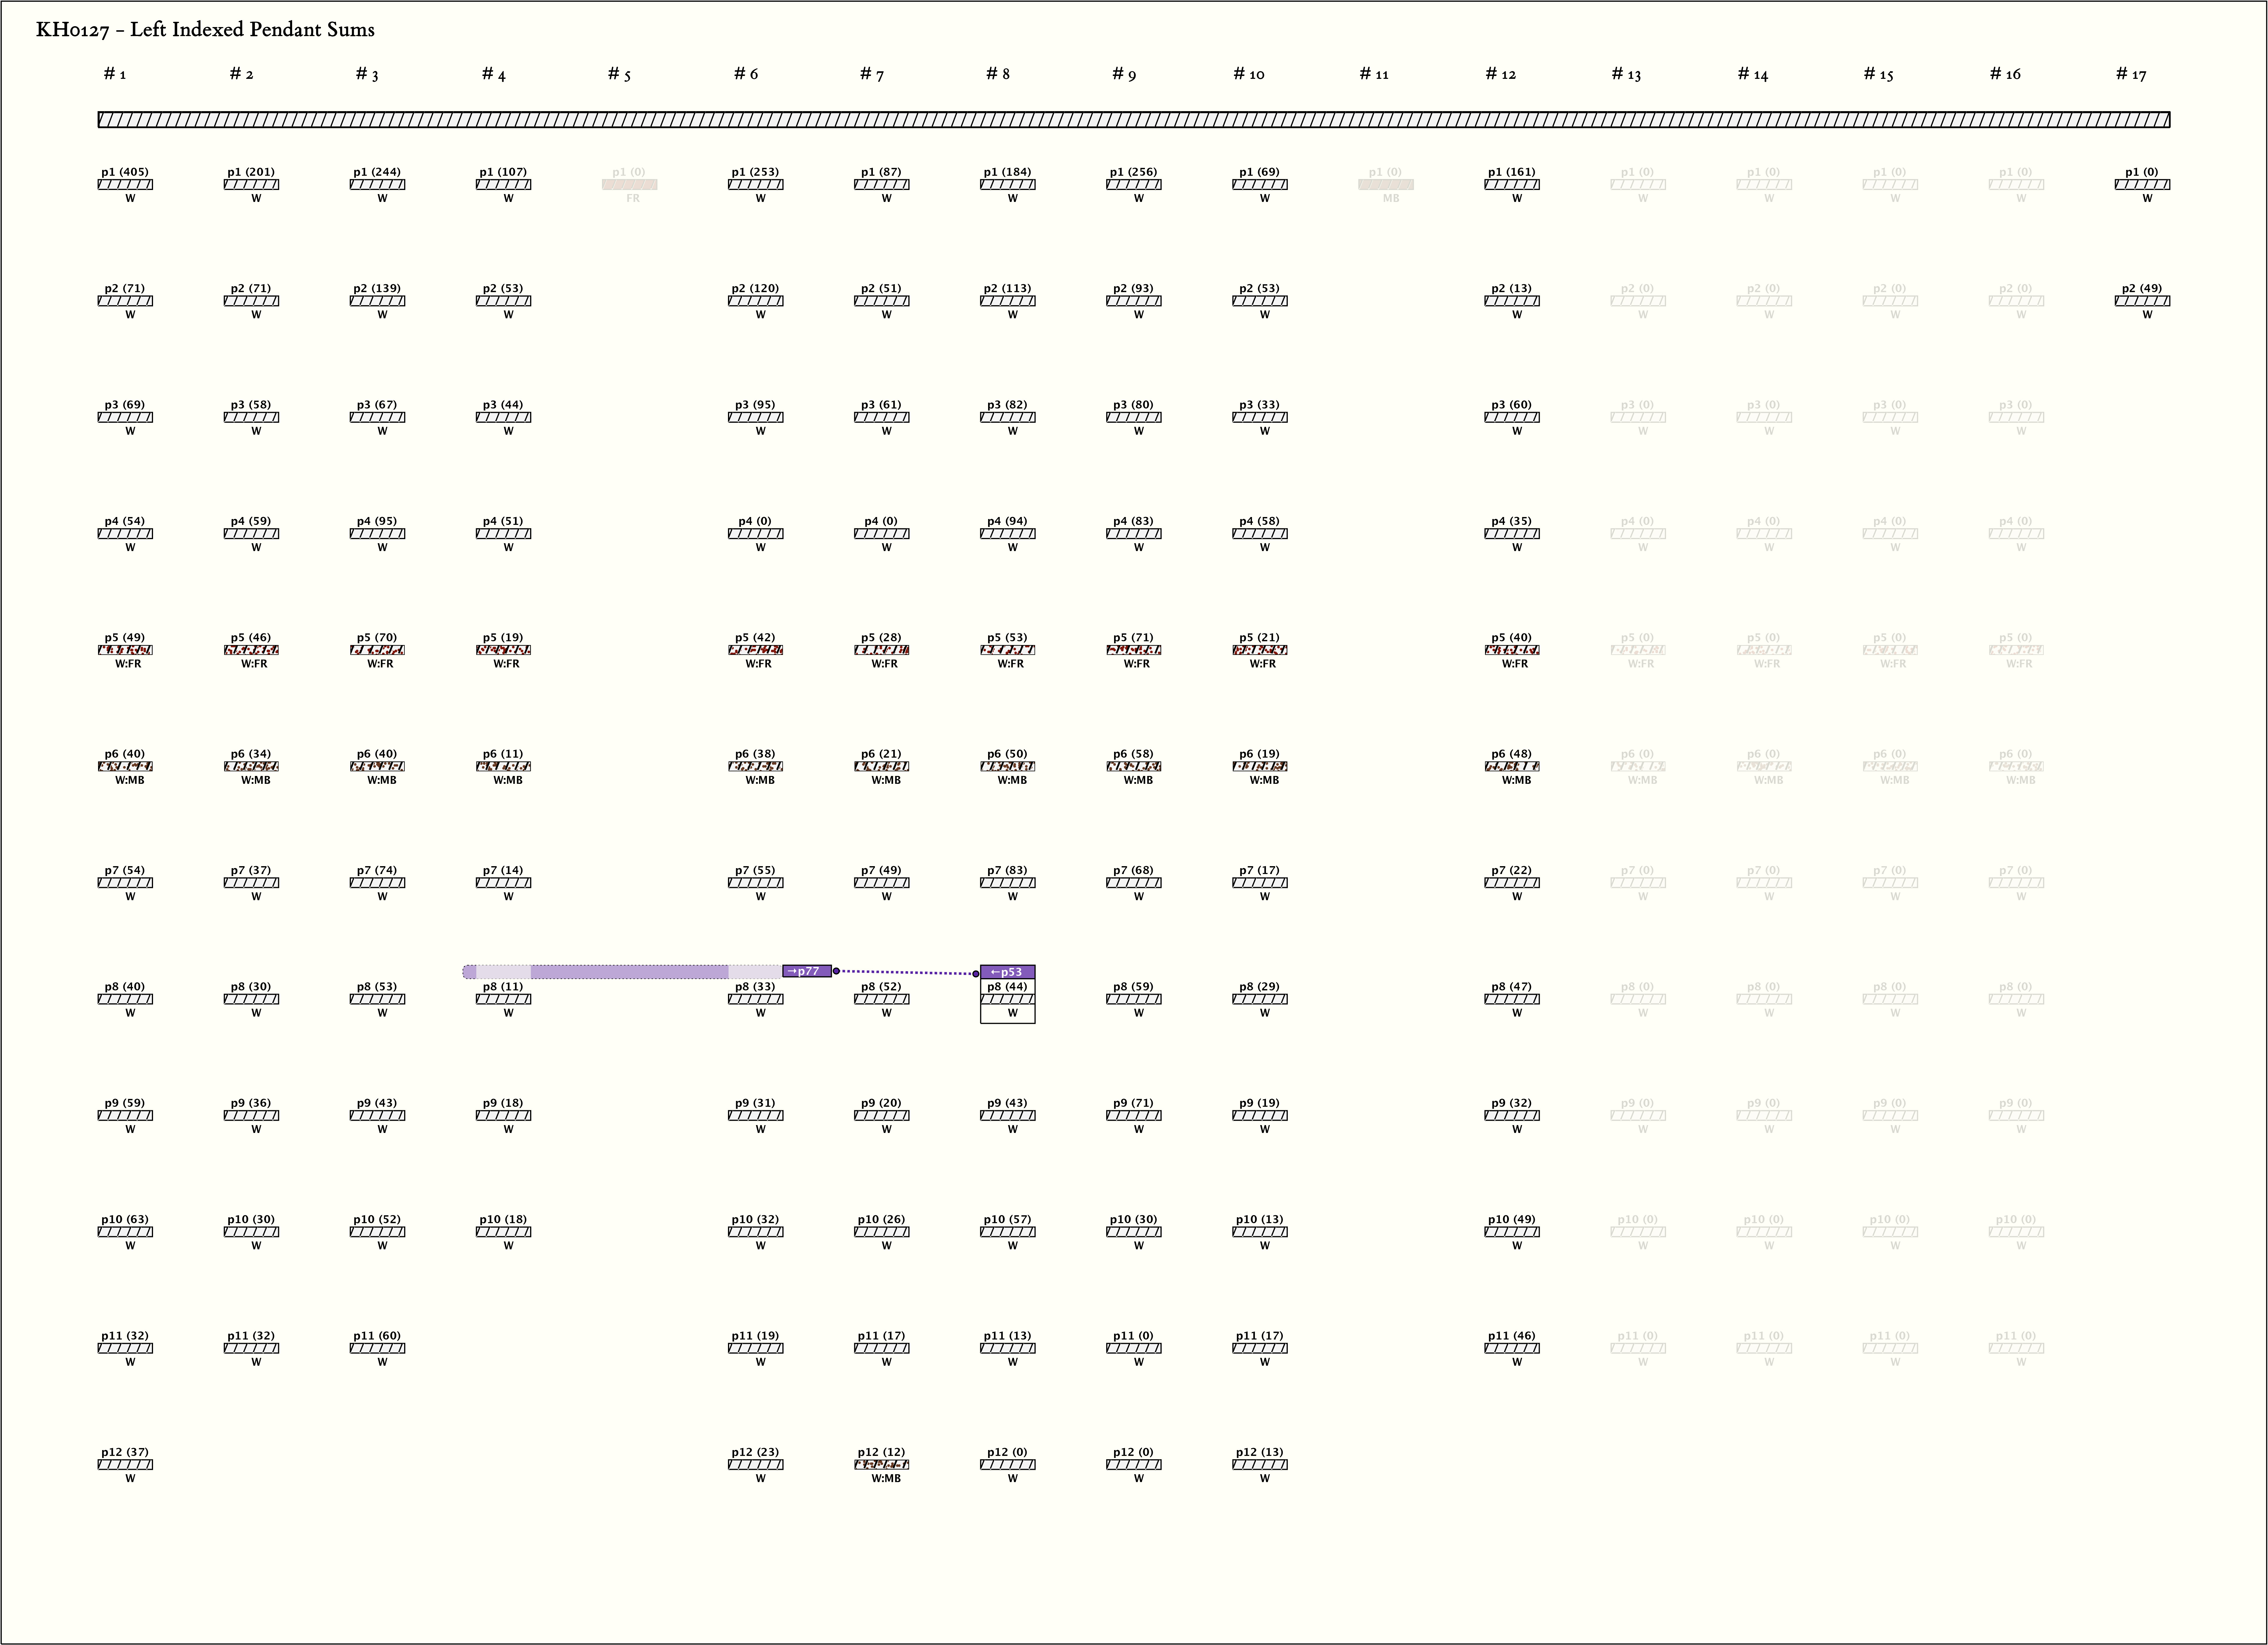2268x1645 pixels.
Task: Click the # 17 column header
Action: (x=2131, y=74)
